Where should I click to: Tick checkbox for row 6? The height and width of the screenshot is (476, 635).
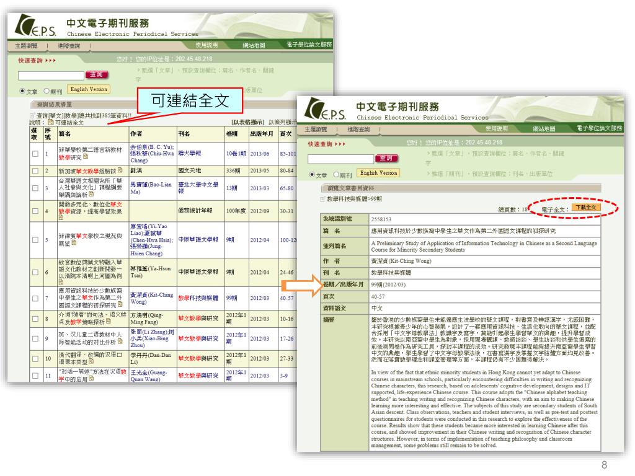point(35,273)
